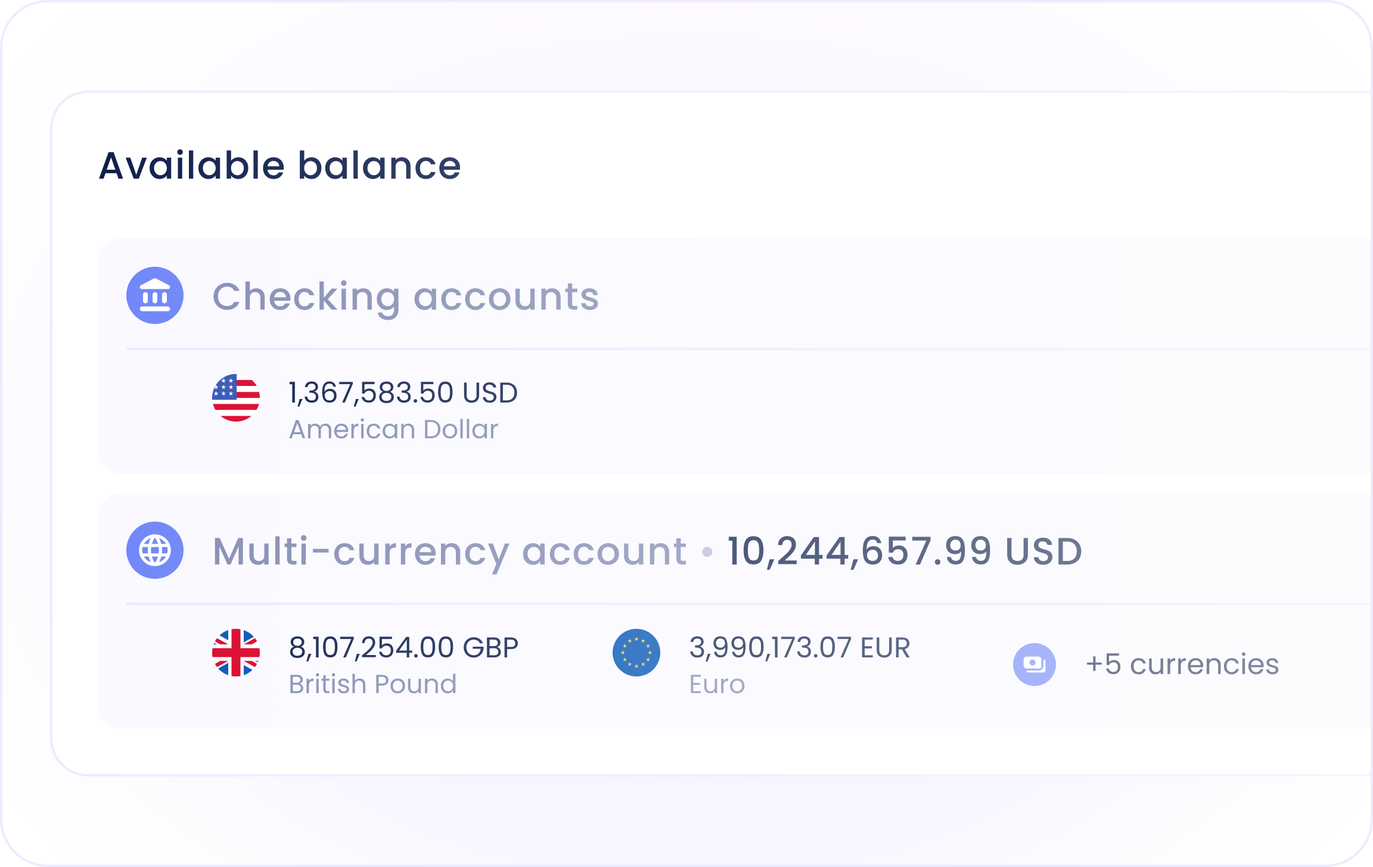Select the British Pound label
The width and height of the screenshot is (1373, 867).
click(372, 685)
